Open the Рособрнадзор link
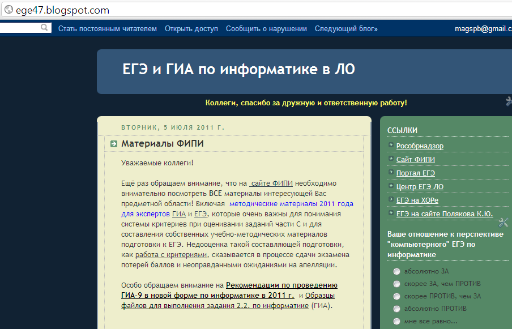 point(420,146)
